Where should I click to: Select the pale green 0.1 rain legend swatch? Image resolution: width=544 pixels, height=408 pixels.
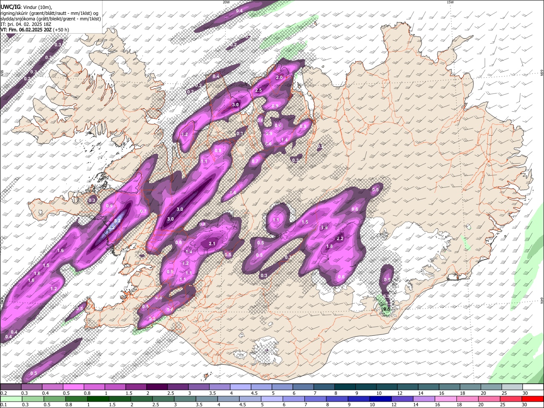click(x=11, y=399)
